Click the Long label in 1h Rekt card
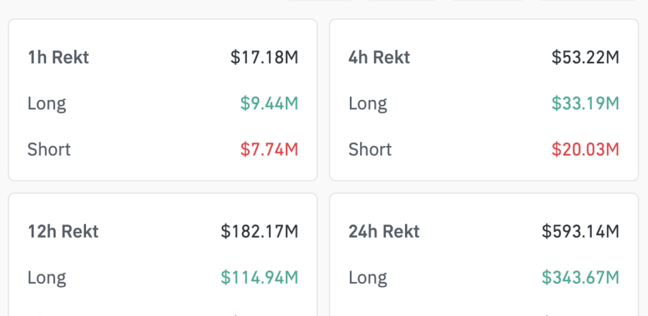 pos(47,104)
